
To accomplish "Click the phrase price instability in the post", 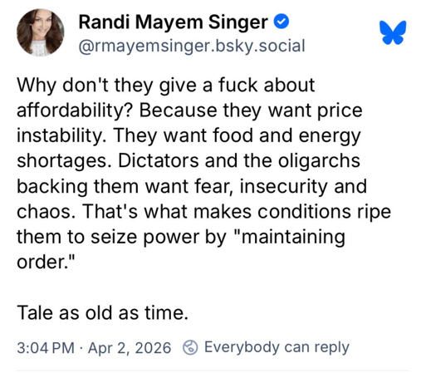I will click(189, 123).
